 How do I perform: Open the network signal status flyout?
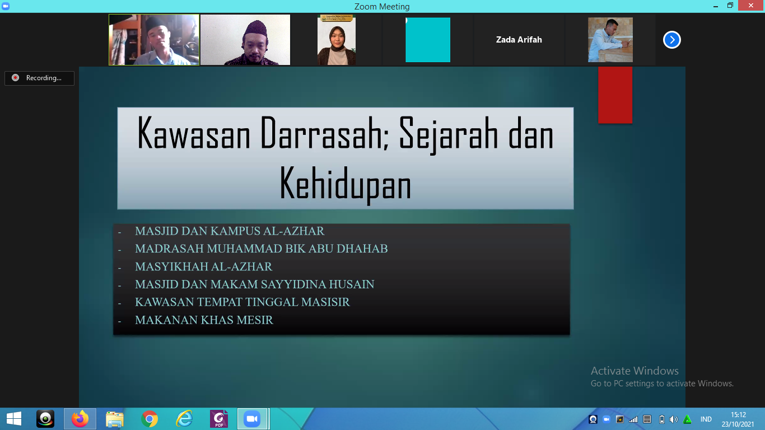pos(633,419)
